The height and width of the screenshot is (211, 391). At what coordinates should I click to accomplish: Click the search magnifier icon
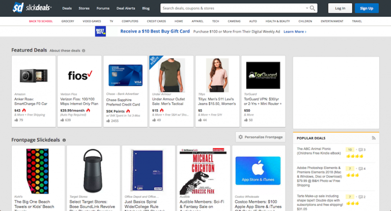[313, 8]
